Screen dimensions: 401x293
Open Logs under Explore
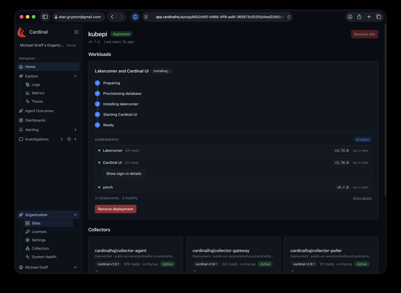click(x=36, y=85)
